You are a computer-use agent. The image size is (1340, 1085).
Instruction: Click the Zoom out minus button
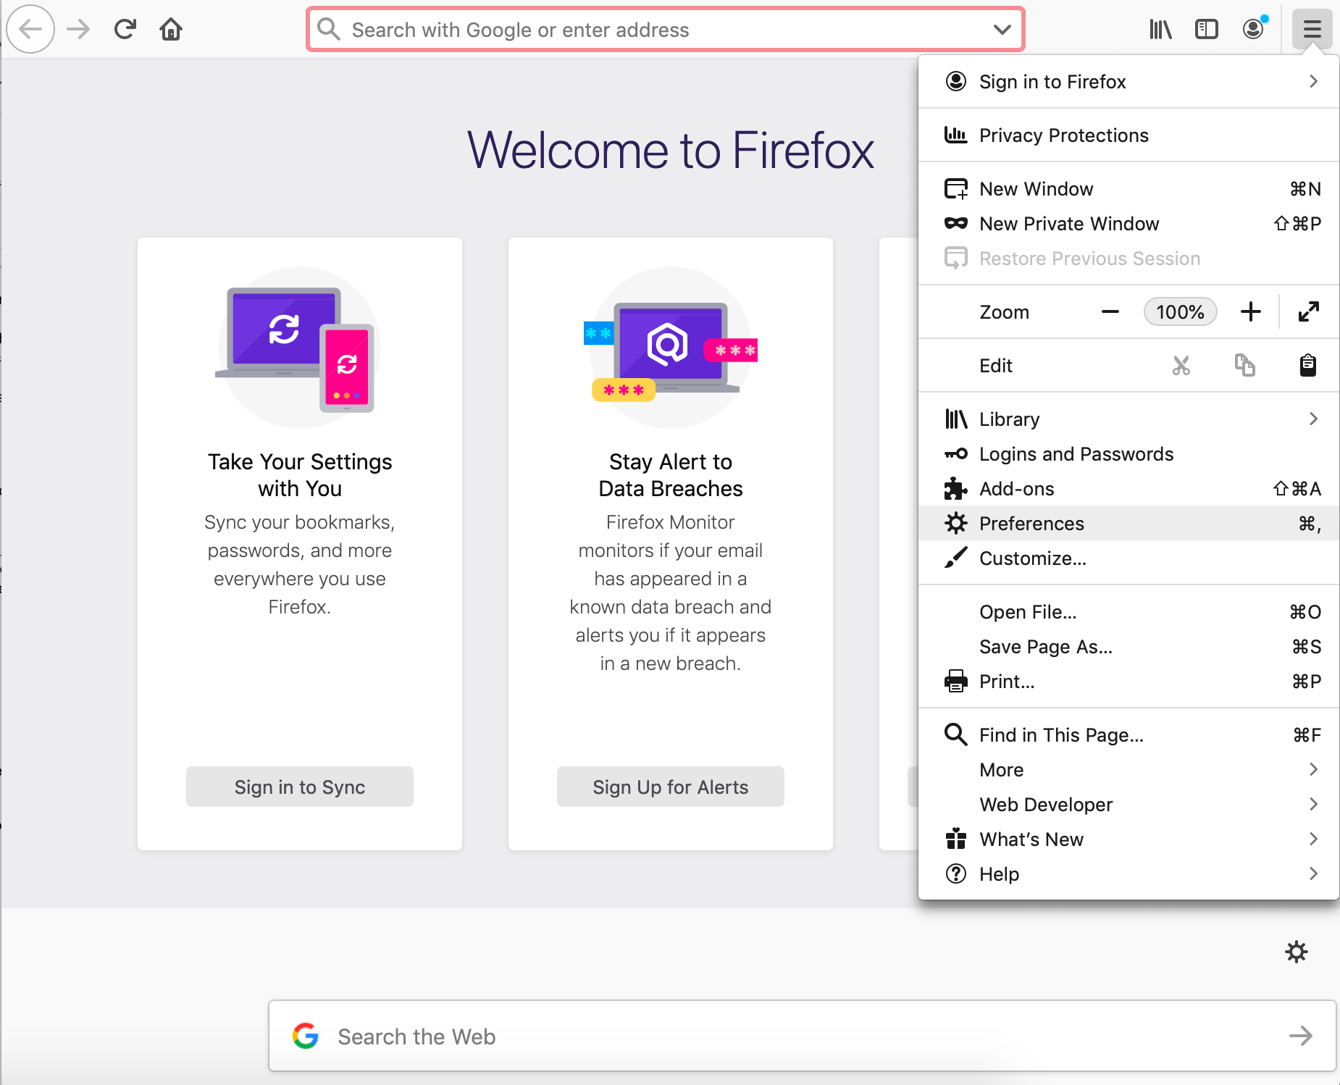pos(1110,312)
